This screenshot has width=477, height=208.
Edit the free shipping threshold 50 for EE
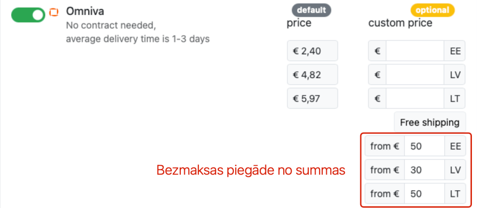pyautogui.click(x=424, y=146)
